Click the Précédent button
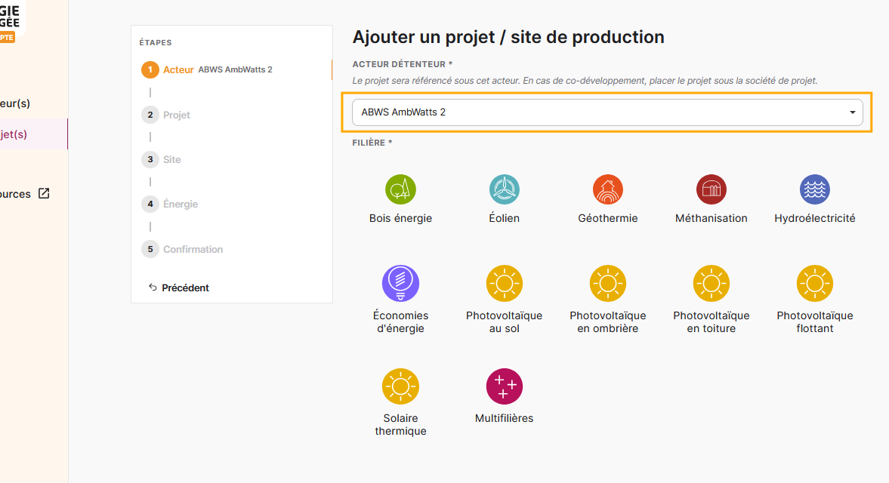 click(178, 288)
